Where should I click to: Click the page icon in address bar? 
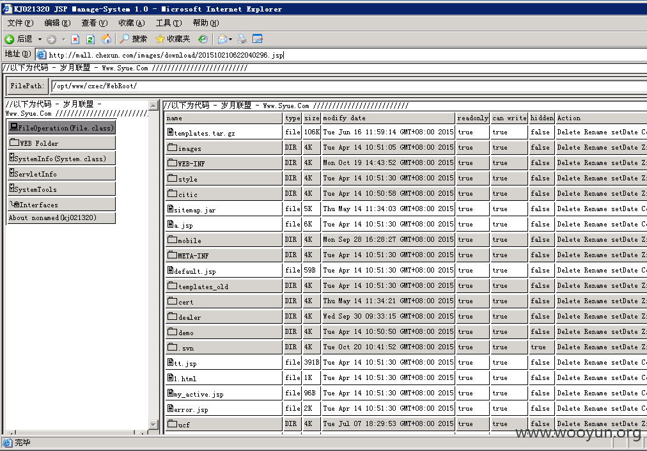click(42, 54)
